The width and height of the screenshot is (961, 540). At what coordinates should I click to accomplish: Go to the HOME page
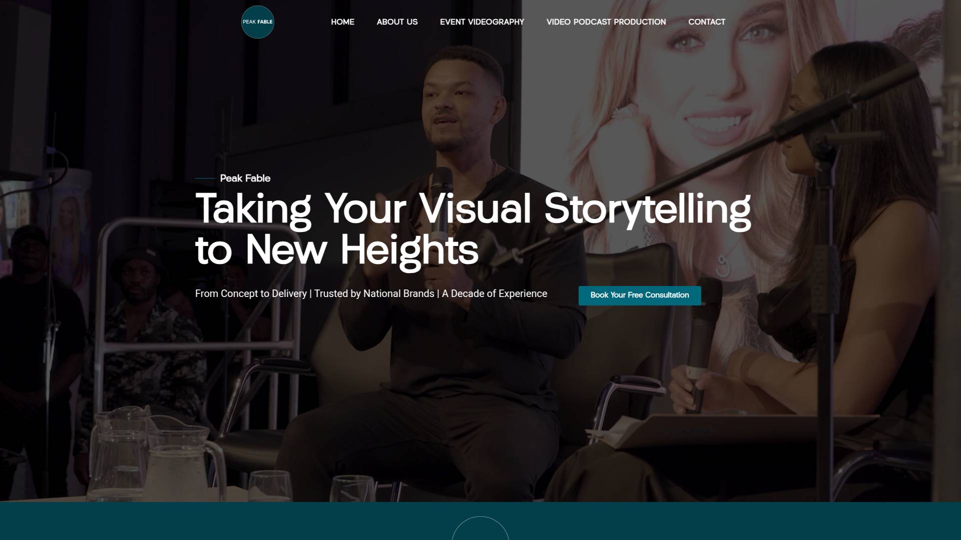click(x=342, y=22)
